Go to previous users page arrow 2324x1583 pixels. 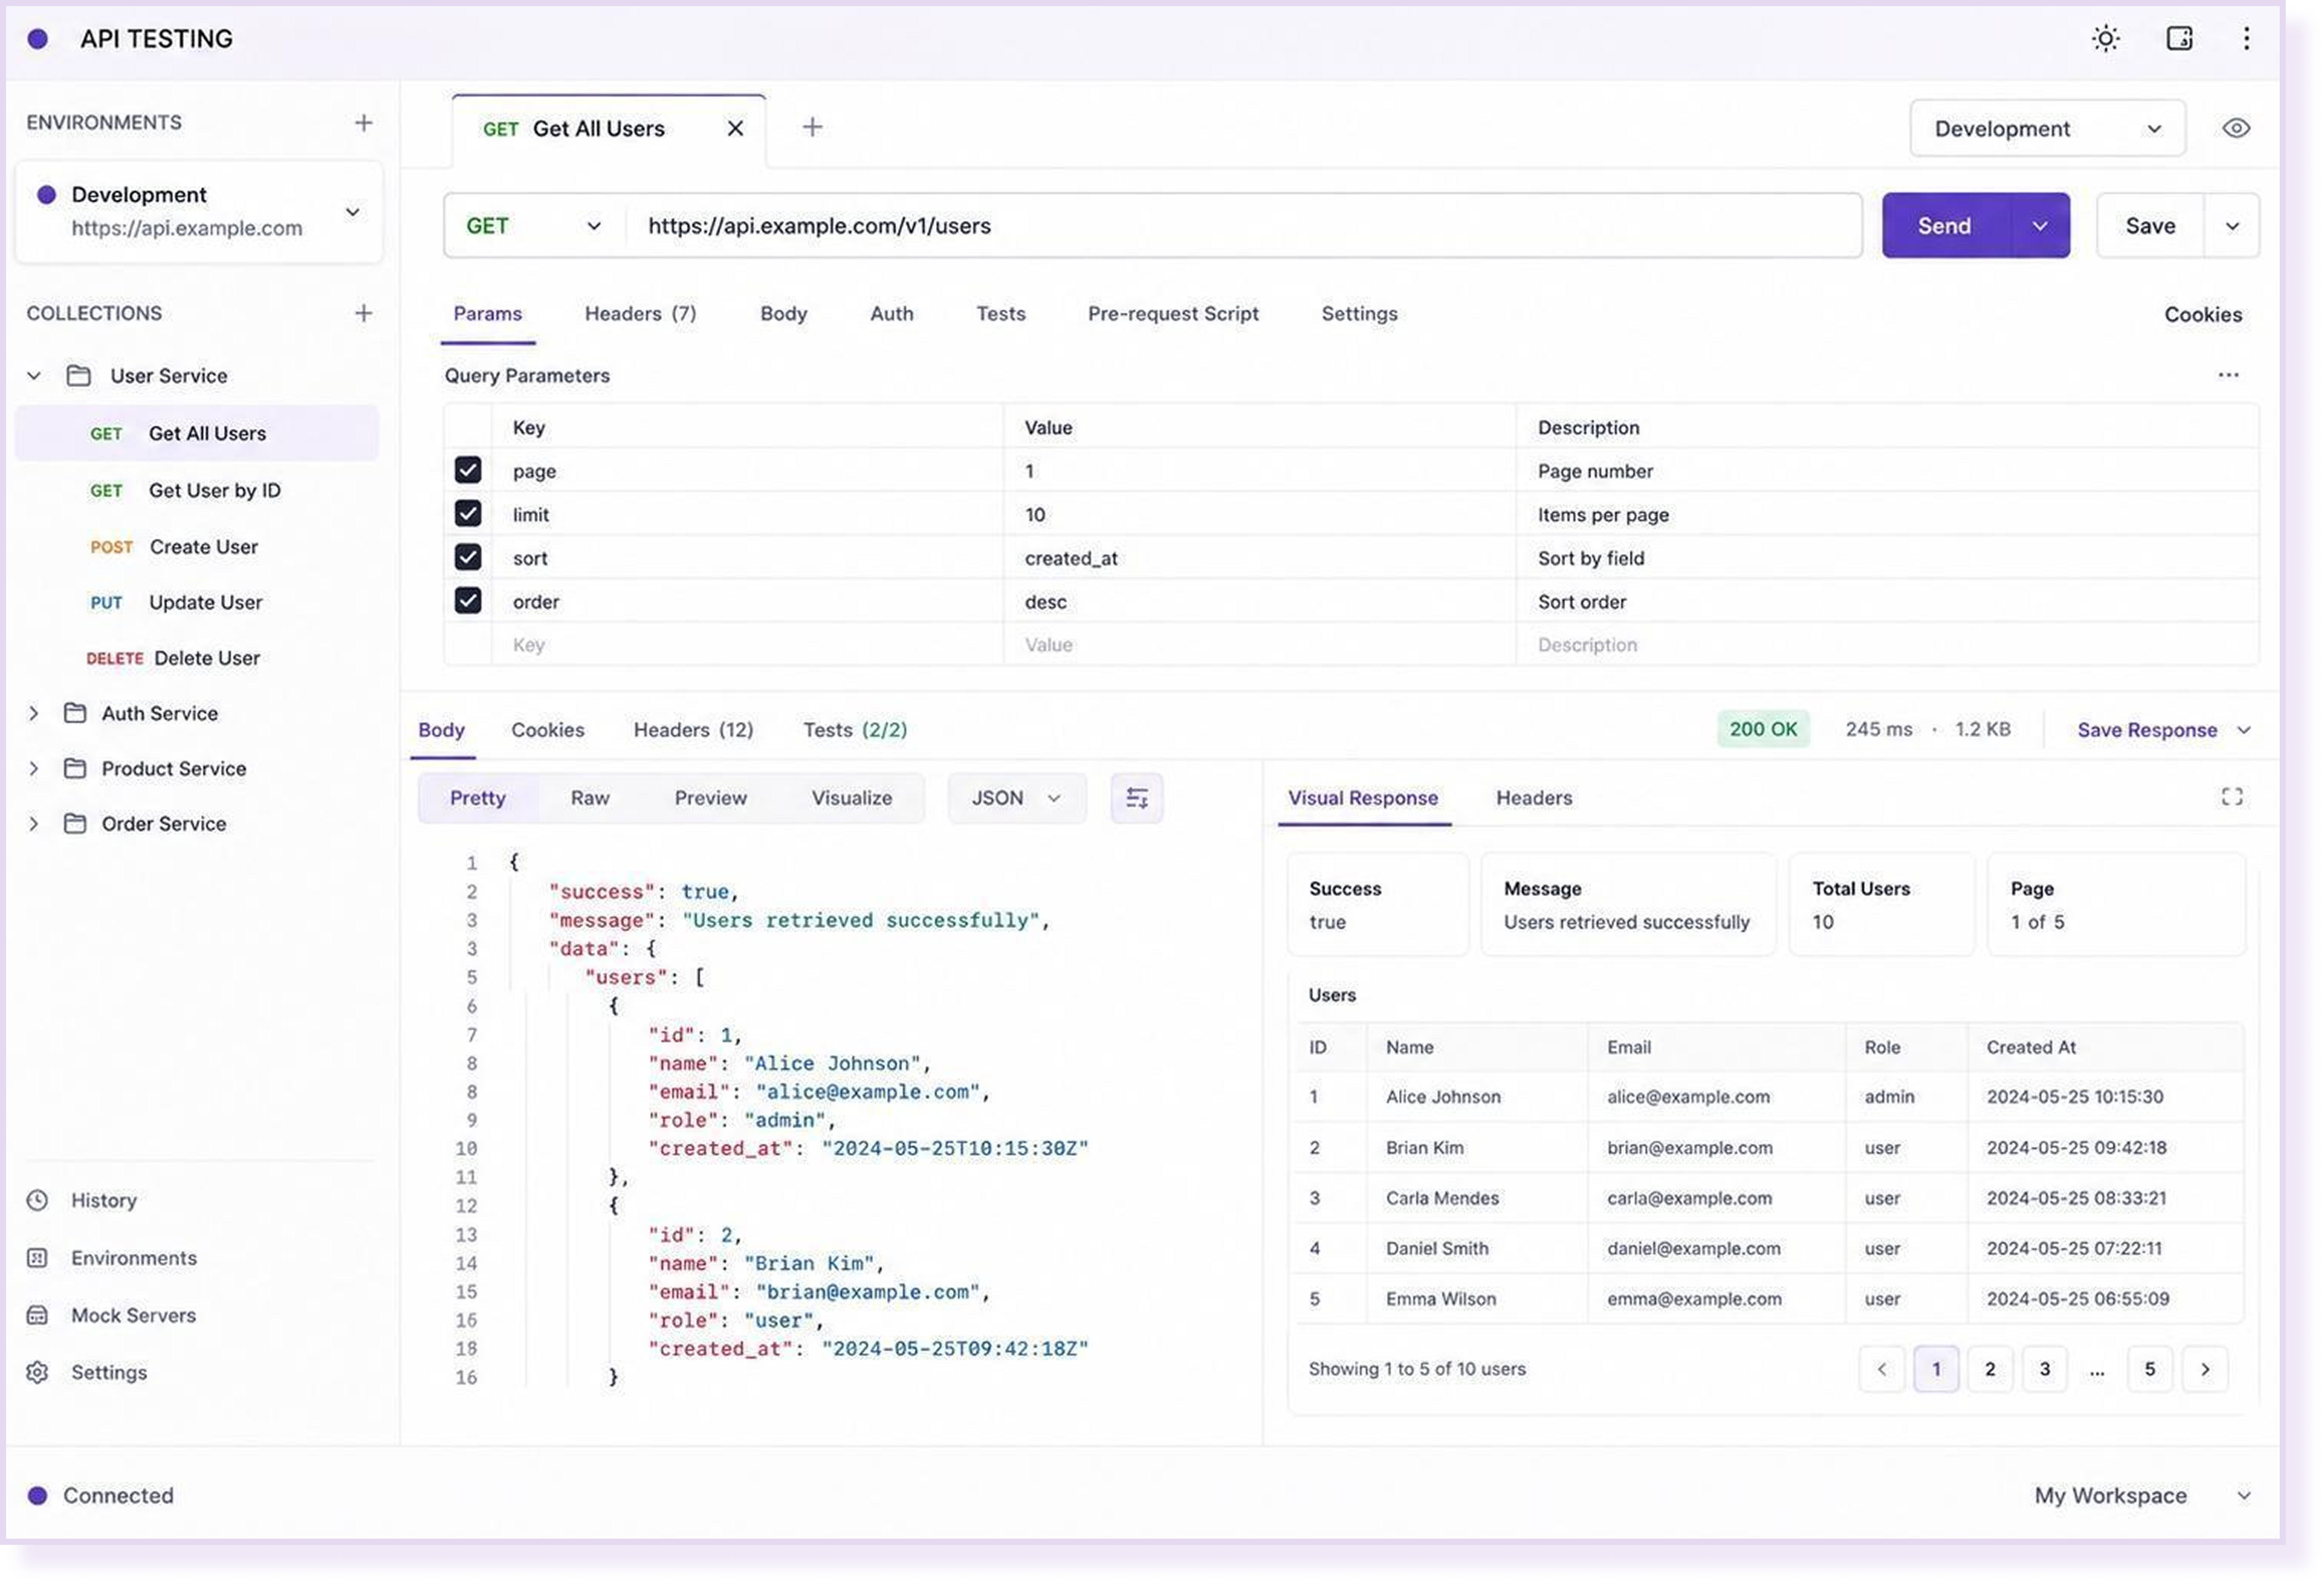click(1882, 1369)
